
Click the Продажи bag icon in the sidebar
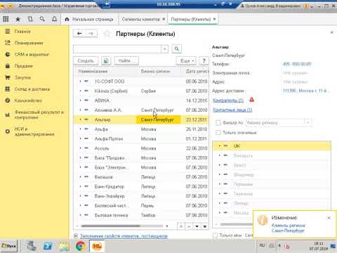point(8,66)
